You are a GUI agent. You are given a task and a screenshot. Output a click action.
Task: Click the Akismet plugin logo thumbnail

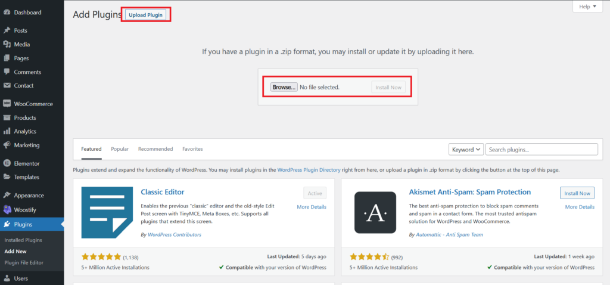(x=375, y=213)
